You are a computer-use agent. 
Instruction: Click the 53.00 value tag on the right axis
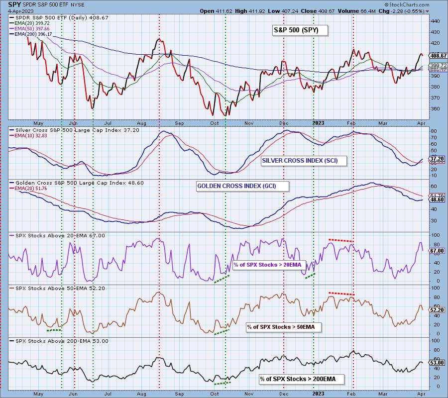tap(437, 363)
